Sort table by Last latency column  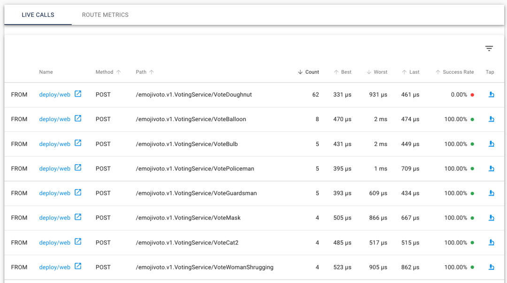pyautogui.click(x=410, y=72)
